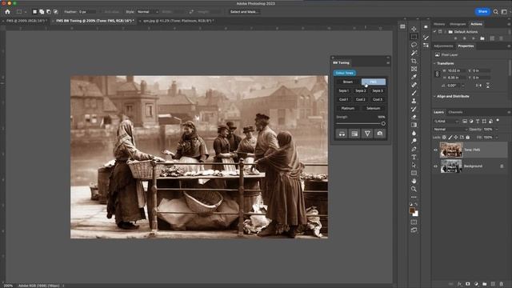Select the Healing Brush tool
Image resolution: width=512 pixels, height=288 pixels.
point(414,85)
